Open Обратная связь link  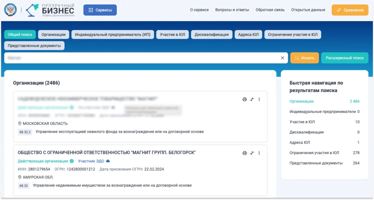270,10
